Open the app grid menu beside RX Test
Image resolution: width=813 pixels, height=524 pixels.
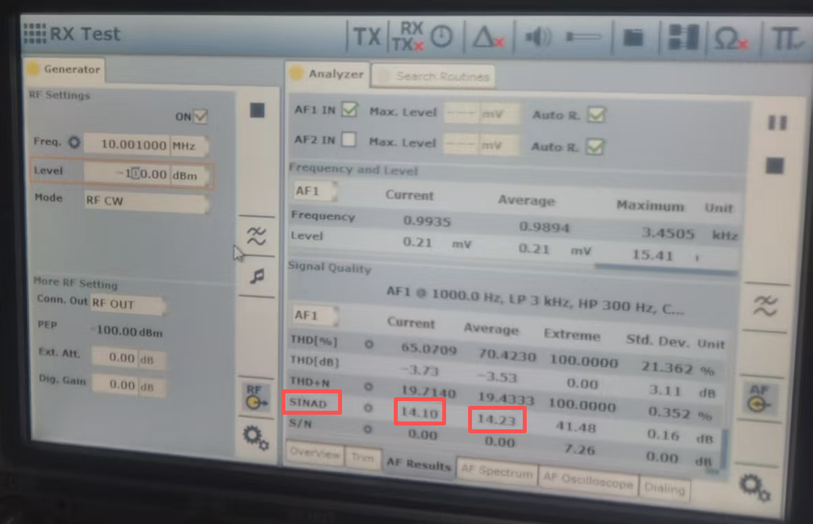point(35,33)
